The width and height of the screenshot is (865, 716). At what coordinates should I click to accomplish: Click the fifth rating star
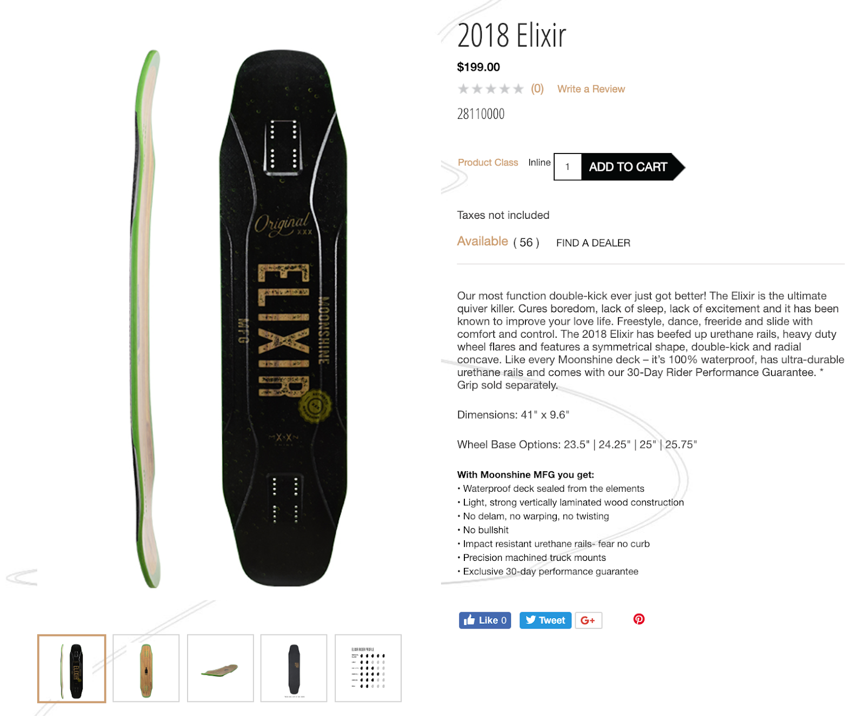coord(518,89)
